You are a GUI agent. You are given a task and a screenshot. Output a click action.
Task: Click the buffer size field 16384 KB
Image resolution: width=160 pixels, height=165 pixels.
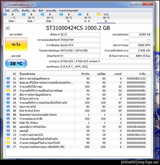click(140, 34)
